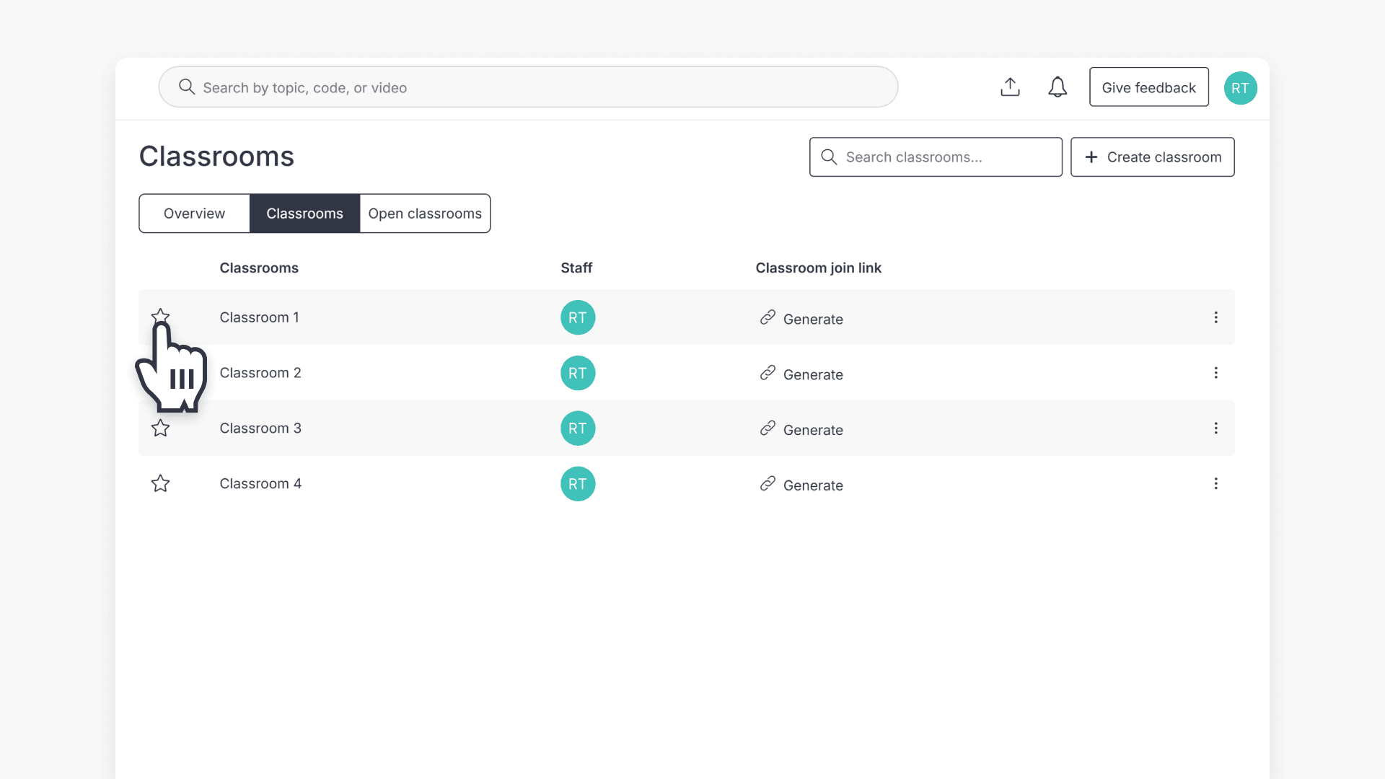Click the link icon for Classroom 1

768,317
